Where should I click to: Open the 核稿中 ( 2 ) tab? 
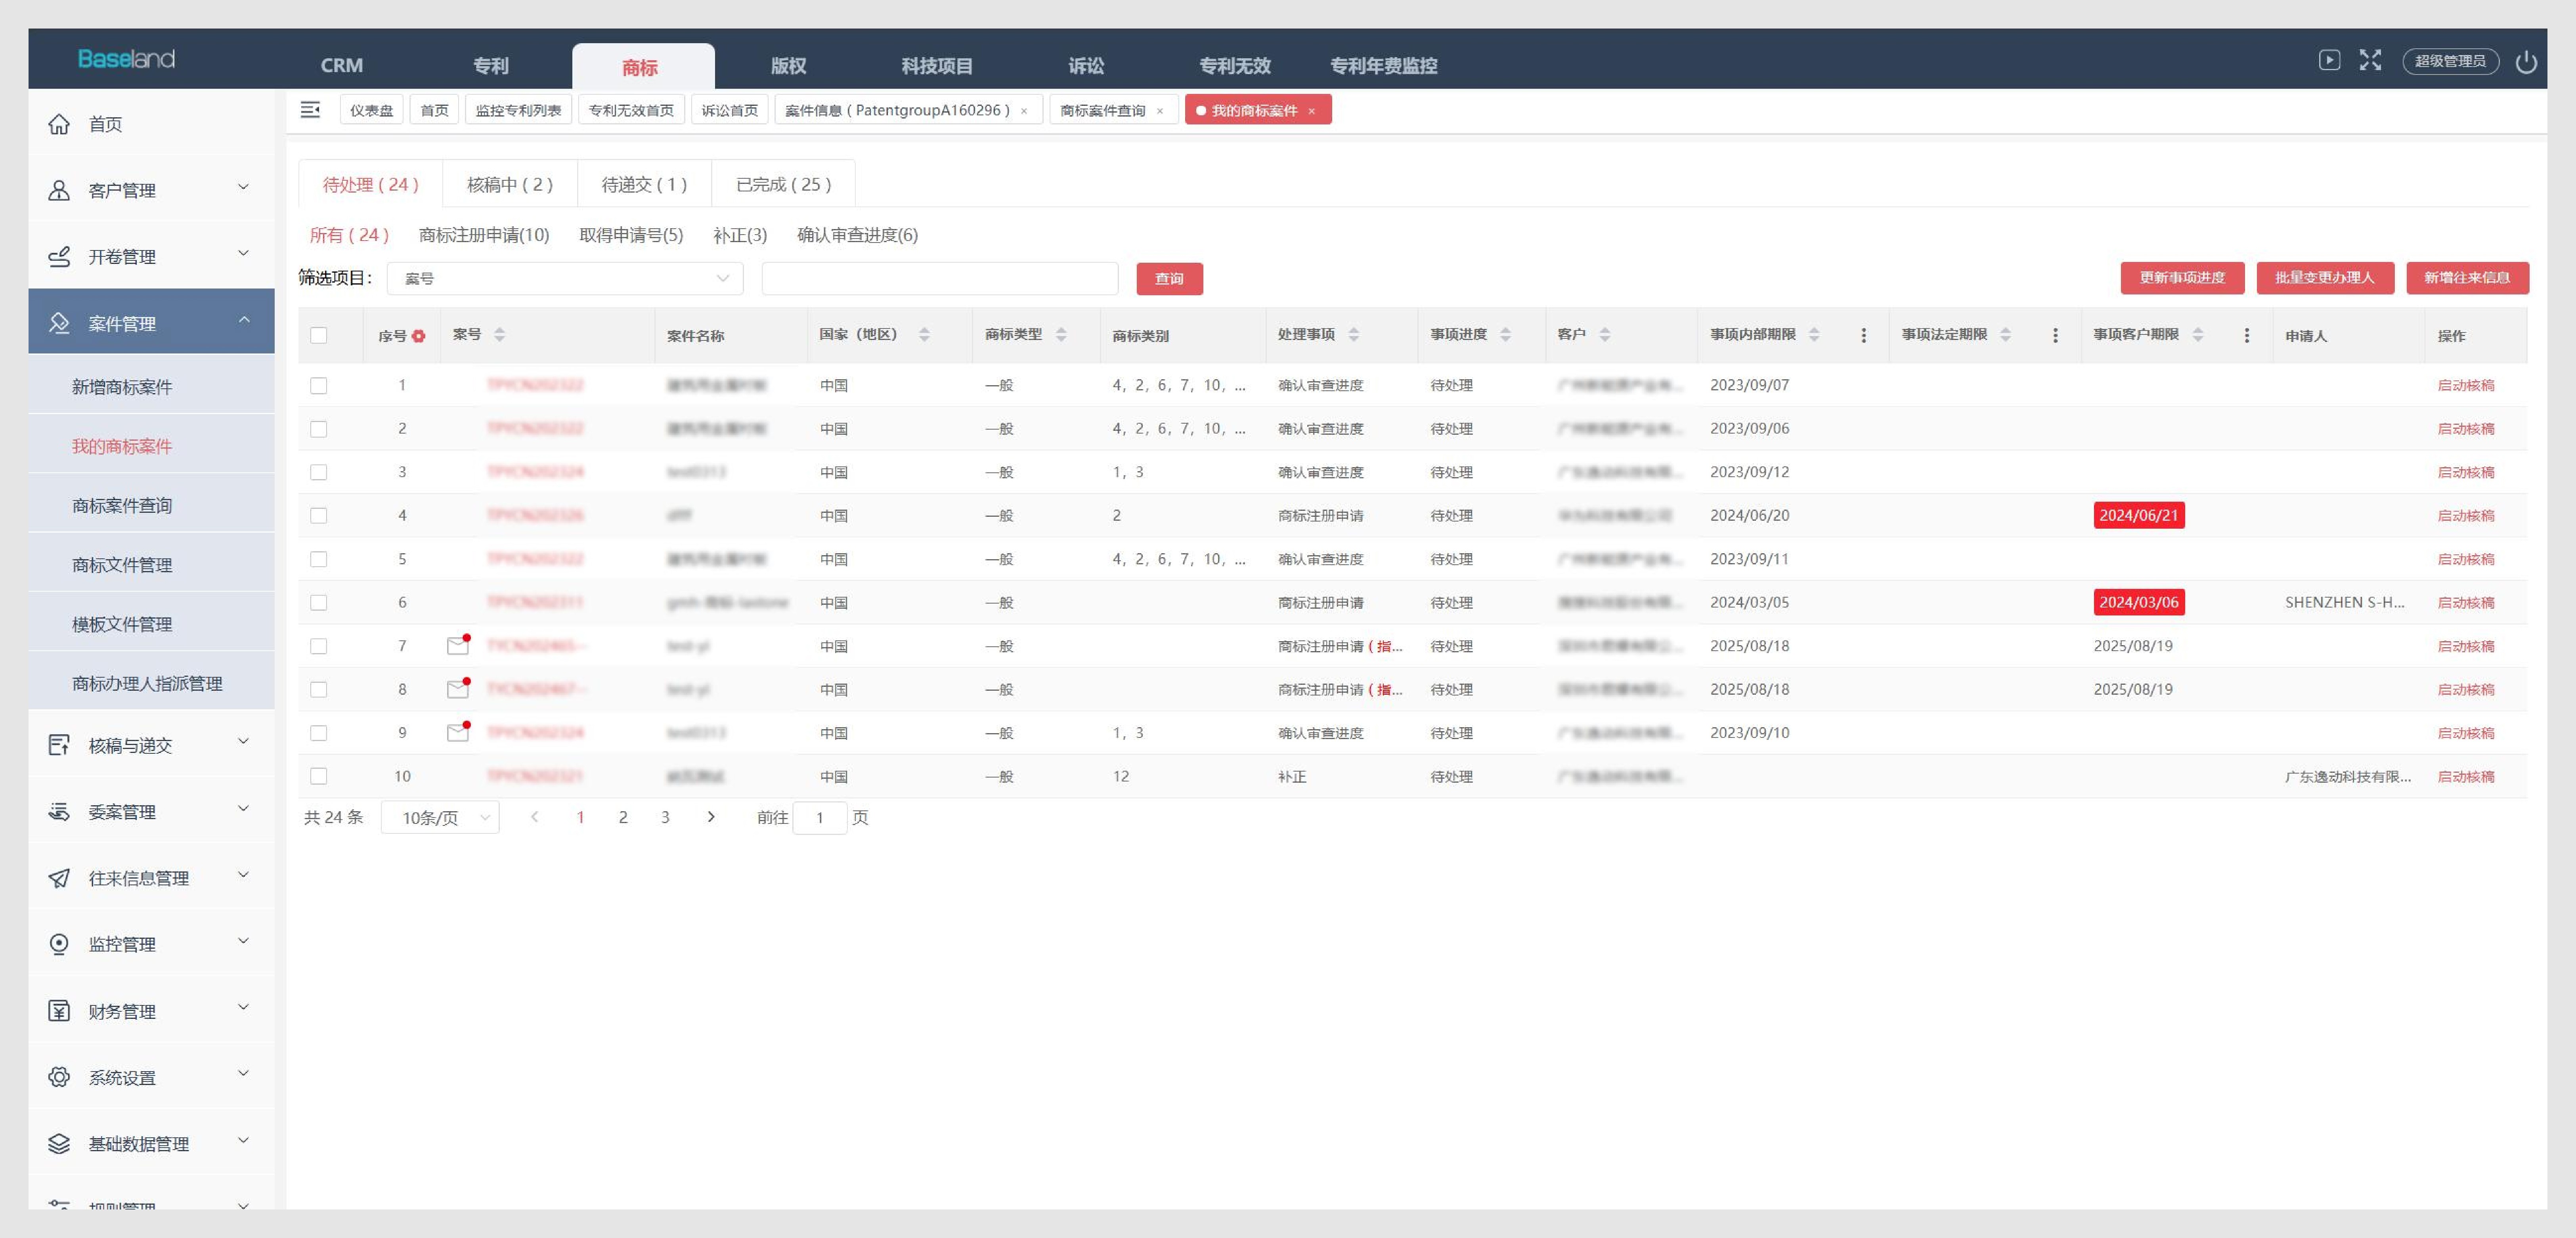coord(510,184)
